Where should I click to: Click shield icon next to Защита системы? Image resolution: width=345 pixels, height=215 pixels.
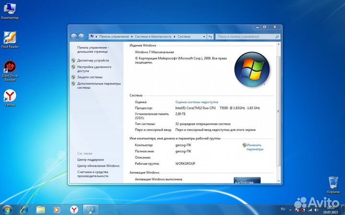pyautogui.click(x=73, y=77)
